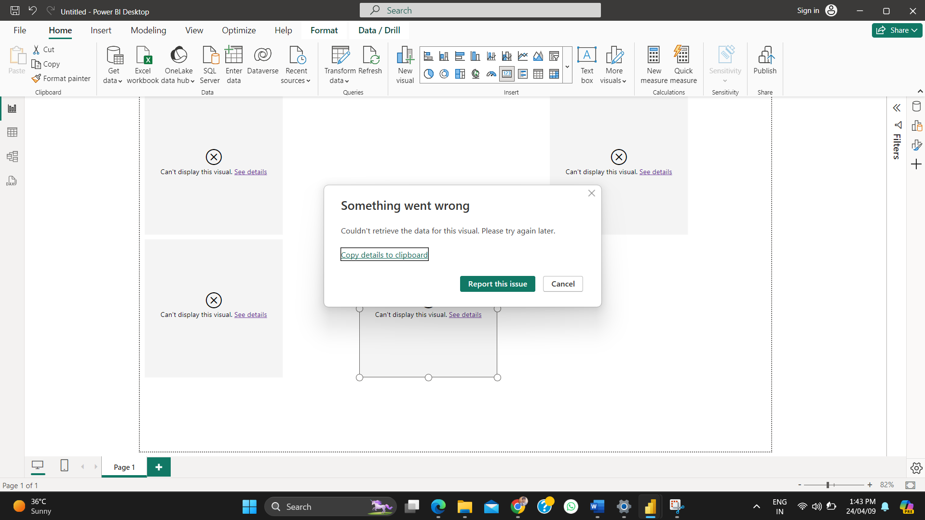Select the Donut chart visual
Image resolution: width=925 pixels, height=520 pixels.
pyautogui.click(x=444, y=74)
